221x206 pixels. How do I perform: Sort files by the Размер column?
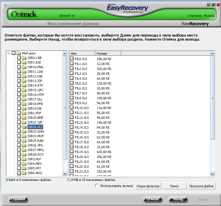(108, 54)
